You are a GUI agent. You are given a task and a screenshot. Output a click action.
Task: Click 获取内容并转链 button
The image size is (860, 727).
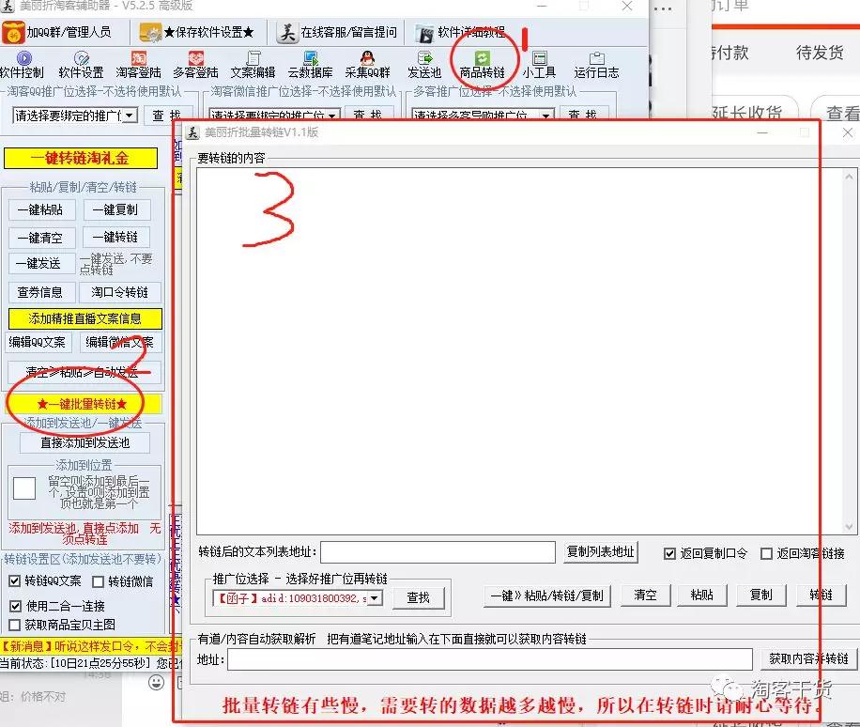809,659
